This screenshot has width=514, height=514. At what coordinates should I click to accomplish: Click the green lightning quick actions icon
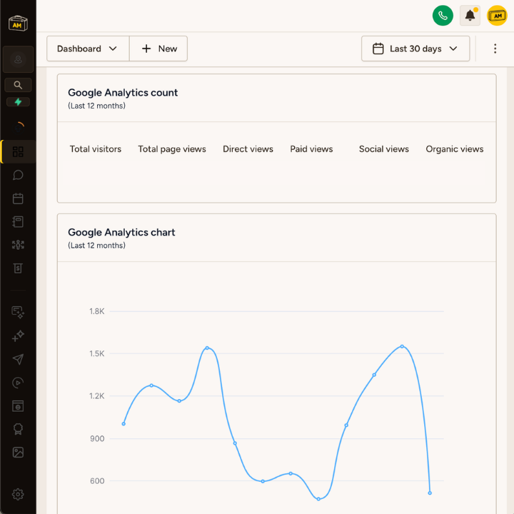[18, 102]
